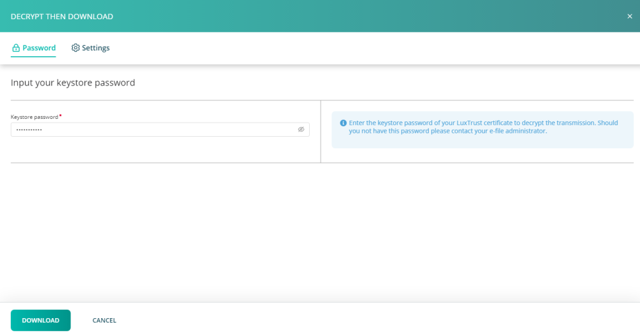
Task: Click the blue info circle icon
Action: click(343, 123)
